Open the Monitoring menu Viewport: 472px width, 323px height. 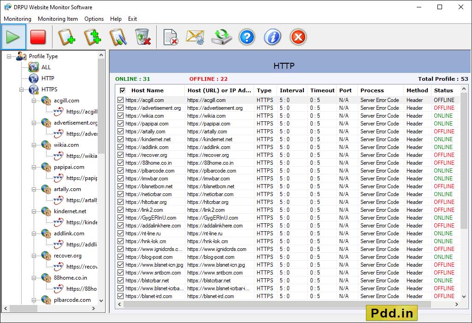coord(18,18)
